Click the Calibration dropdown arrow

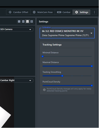click(91, 33)
